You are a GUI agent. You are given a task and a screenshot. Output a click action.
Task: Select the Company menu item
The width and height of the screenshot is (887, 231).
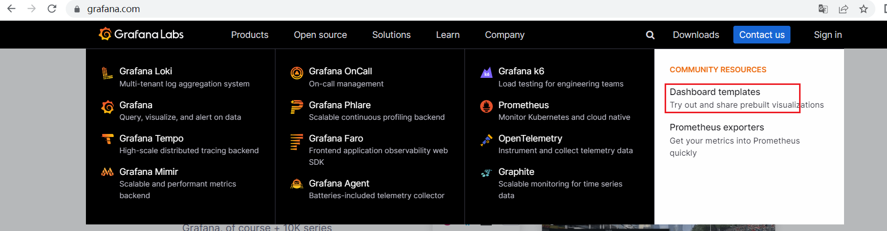[504, 35]
